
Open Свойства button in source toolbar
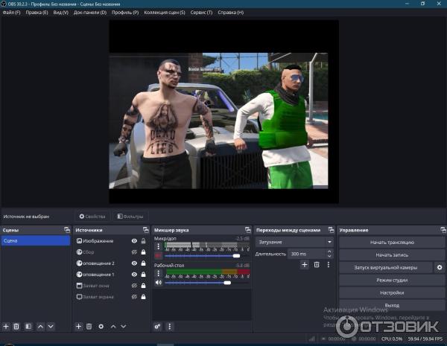[92, 217]
